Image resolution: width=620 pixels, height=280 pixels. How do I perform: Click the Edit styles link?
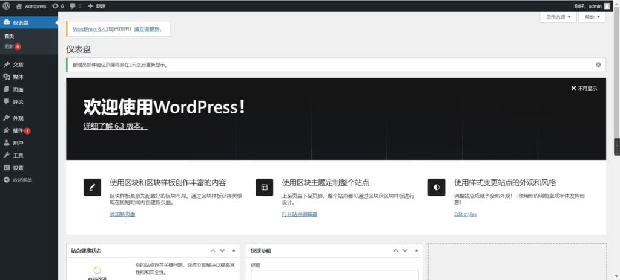(466, 214)
